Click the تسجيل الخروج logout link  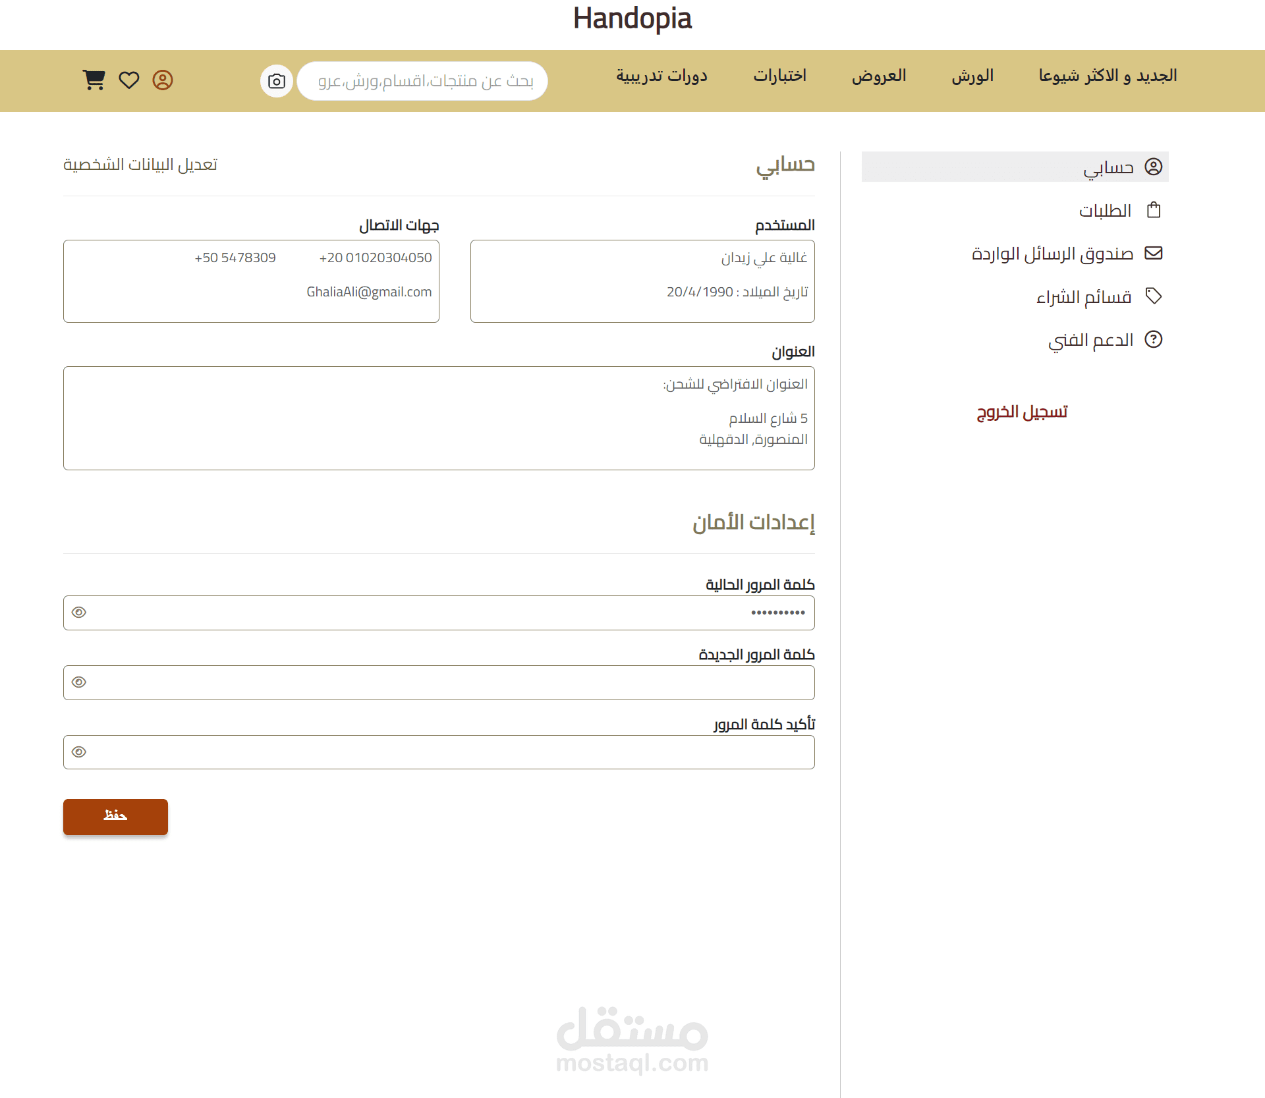(x=1022, y=412)
